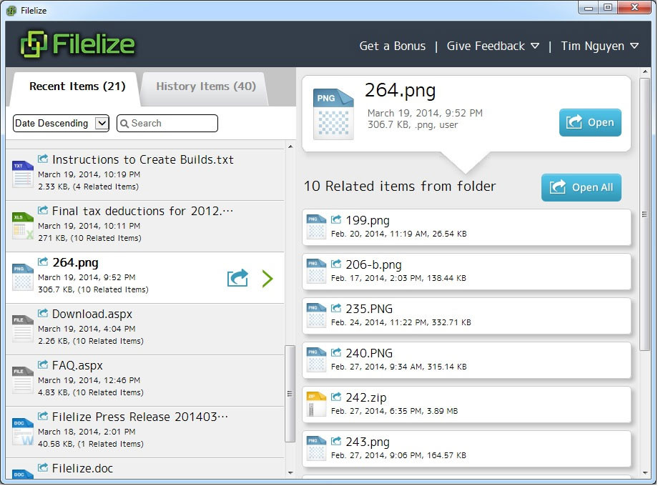Viewport: 658px width, 486px height.
Task: Open the Date Descending sort dropdown
Action: 61,123
